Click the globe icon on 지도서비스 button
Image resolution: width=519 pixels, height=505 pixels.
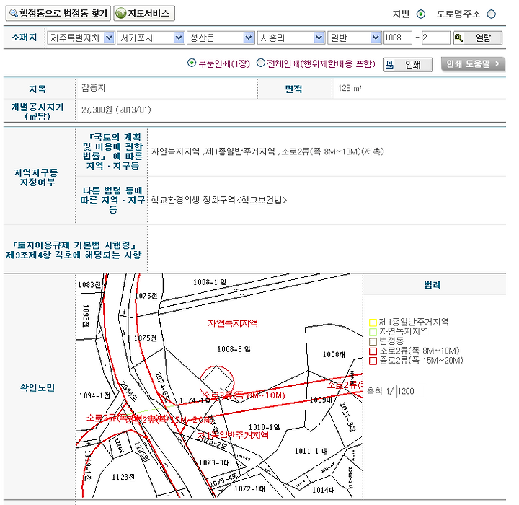pos(121,13)
